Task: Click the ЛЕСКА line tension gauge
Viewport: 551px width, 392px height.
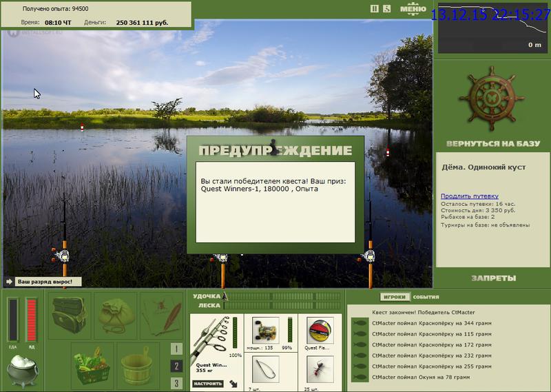Action: (282, 305)
